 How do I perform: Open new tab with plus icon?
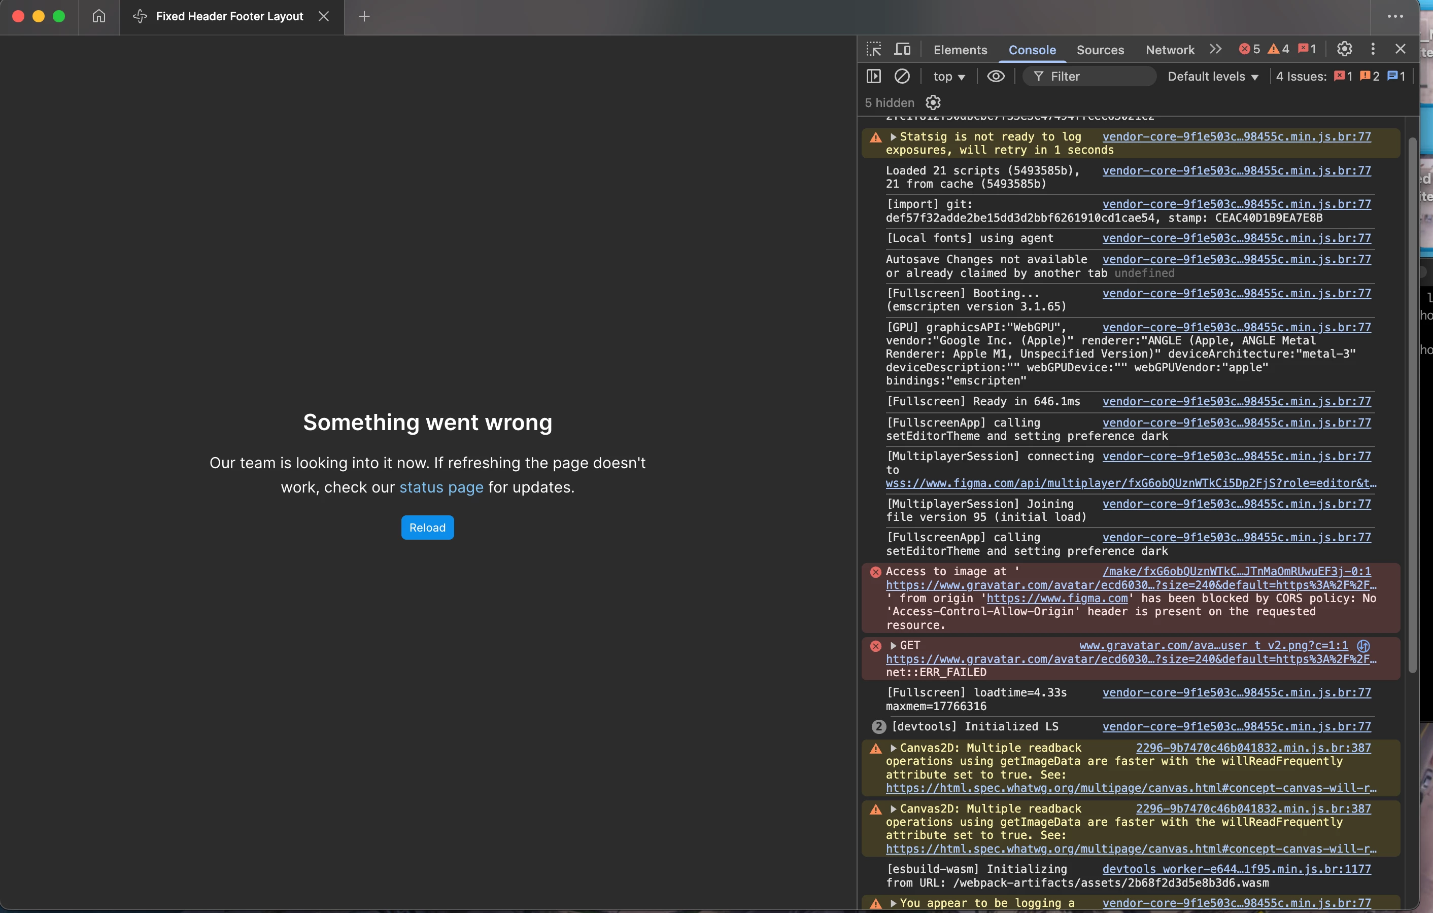[x=364, y=16]
